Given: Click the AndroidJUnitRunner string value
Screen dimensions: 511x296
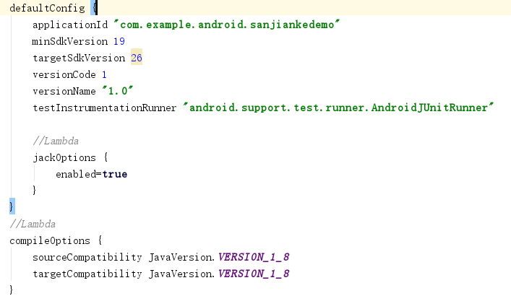Looking at the screenshot, I should (x=339, y=108).
